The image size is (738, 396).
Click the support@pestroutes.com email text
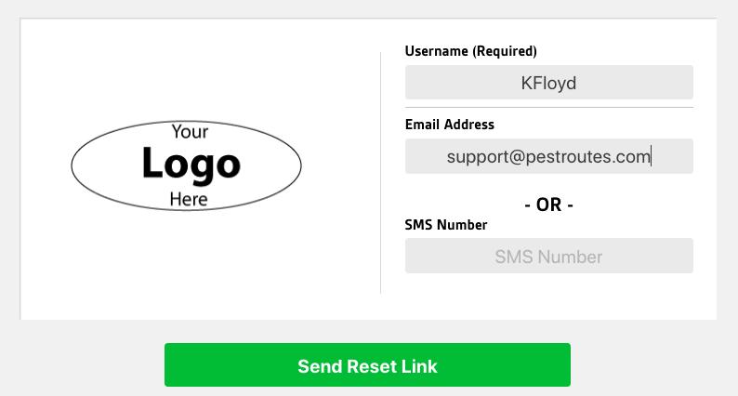[x=547, y=156]
